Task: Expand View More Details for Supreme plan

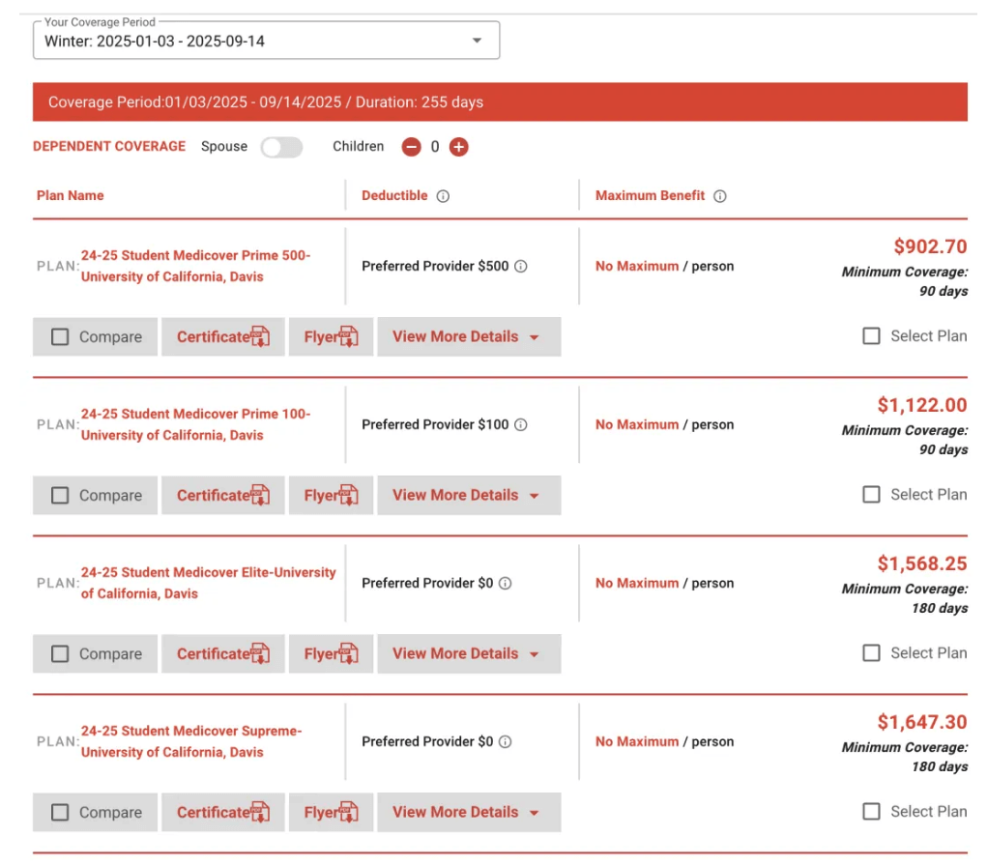Action: (469, 813)
